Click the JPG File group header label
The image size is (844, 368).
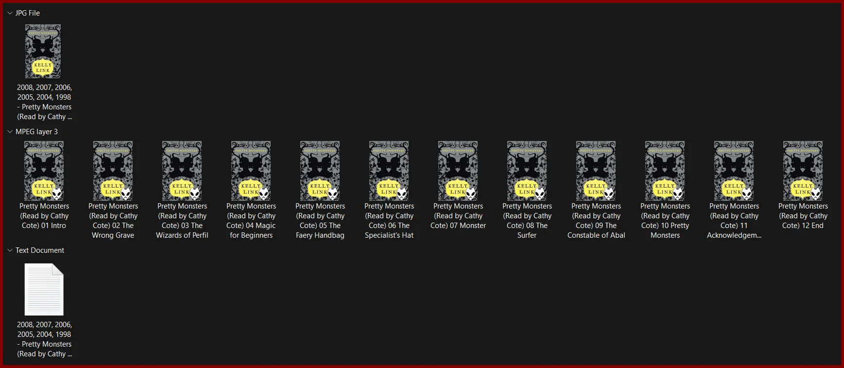(x=28, y=13)
